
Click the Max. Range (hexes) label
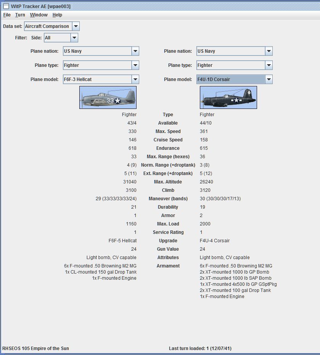click(x=168, y=156)
